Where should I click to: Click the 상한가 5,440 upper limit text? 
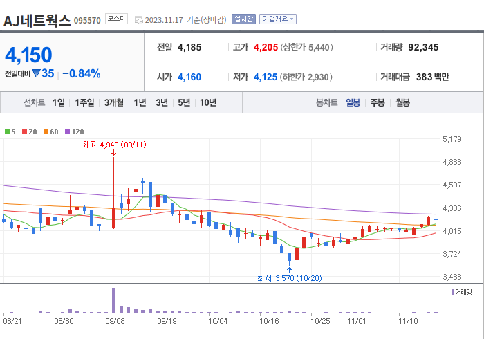pyautogui.click(x=307, y=47)
